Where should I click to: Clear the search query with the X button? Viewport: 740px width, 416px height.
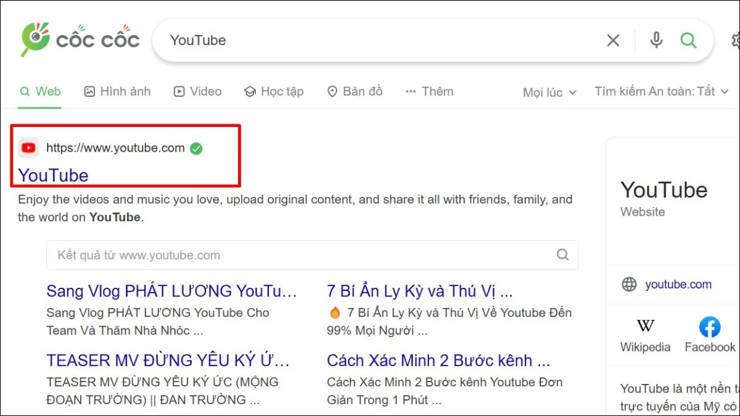[613, 40]
